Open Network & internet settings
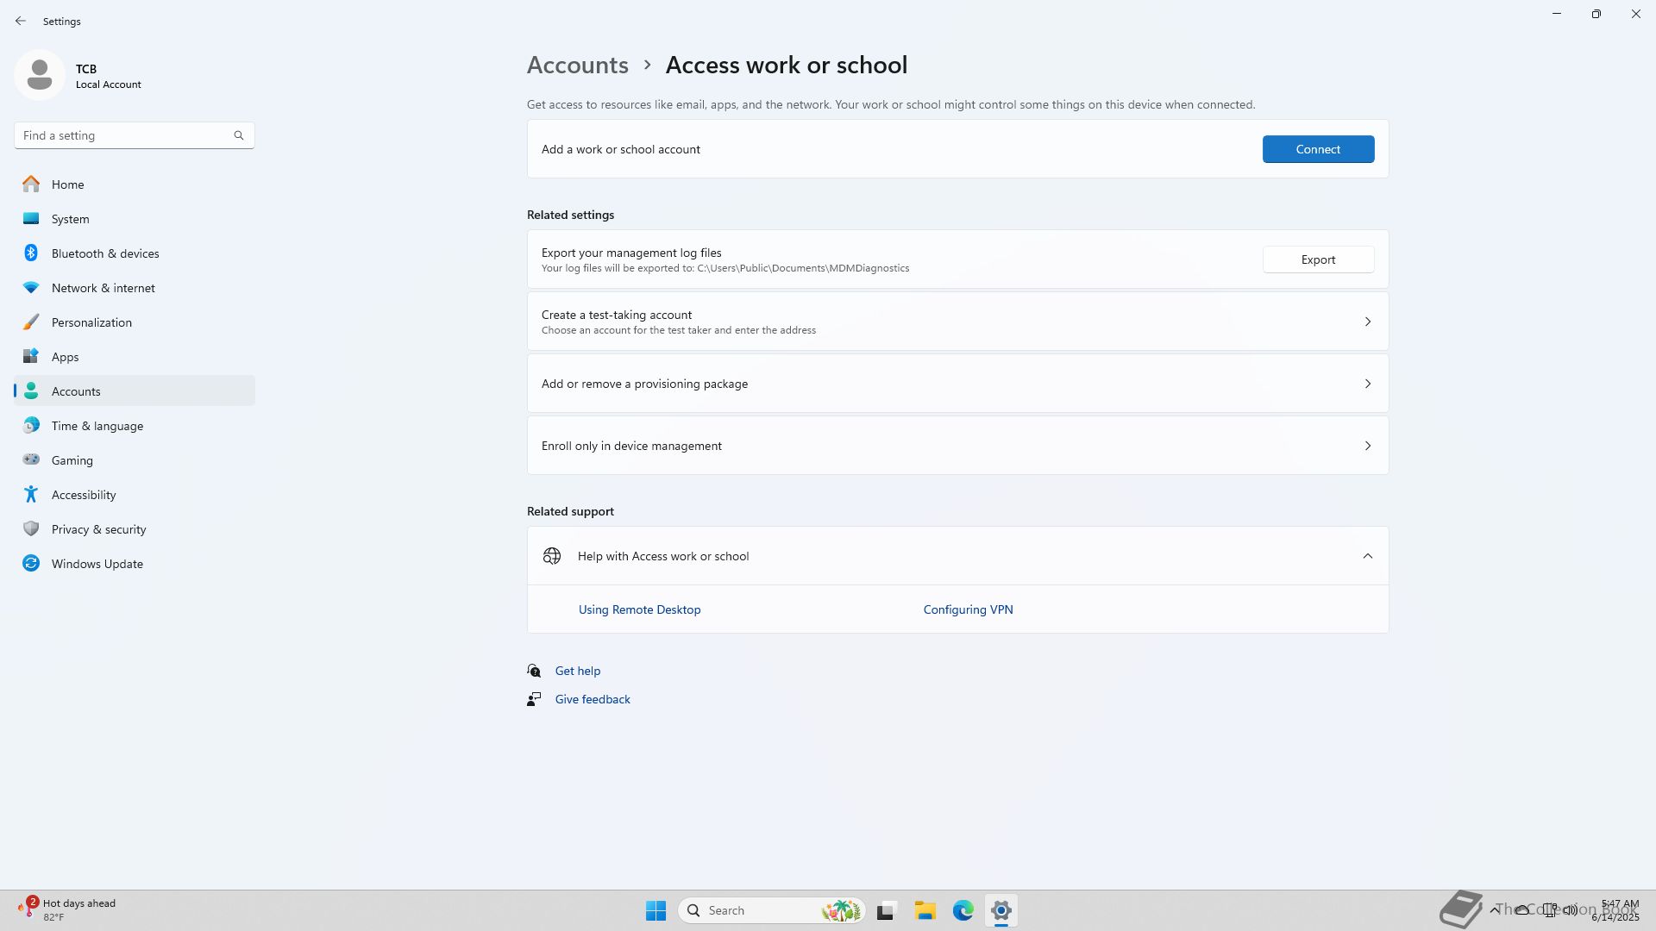 click(103, 288)
